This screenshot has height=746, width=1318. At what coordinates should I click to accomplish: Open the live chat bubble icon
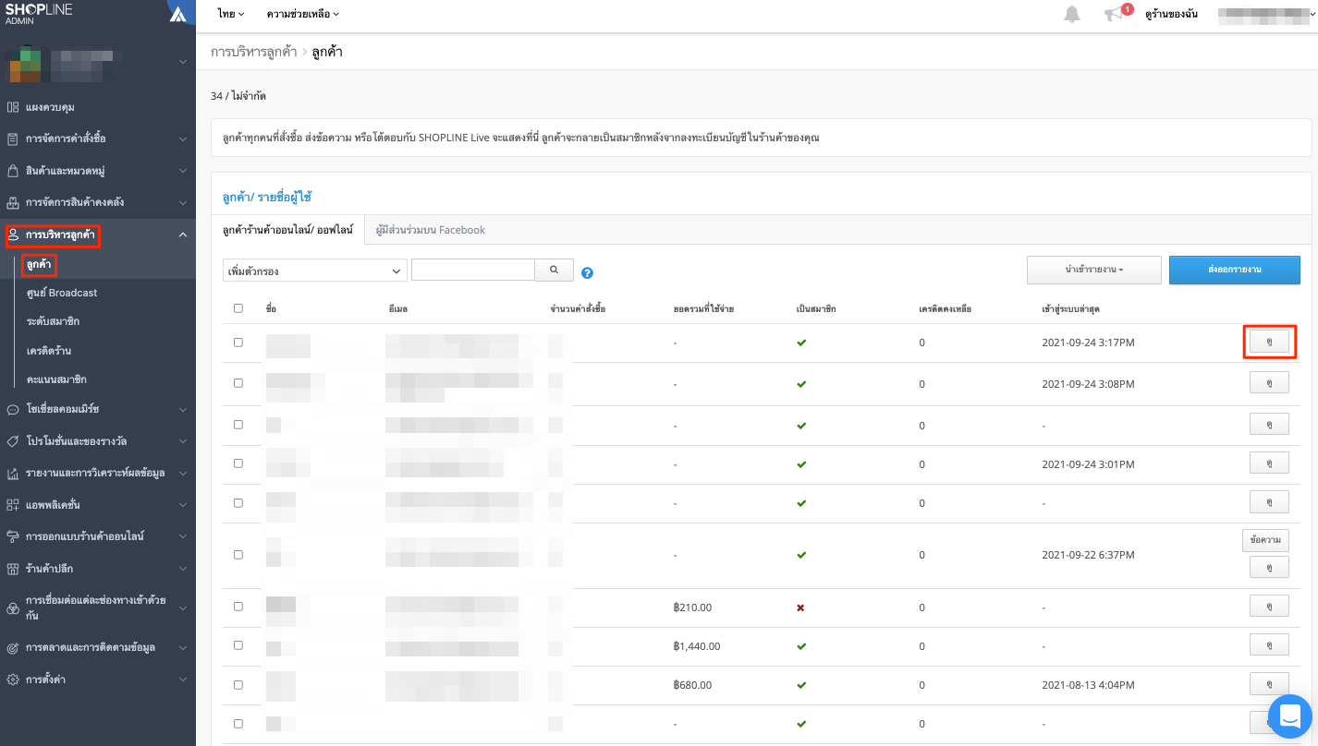coord(1291,715)
